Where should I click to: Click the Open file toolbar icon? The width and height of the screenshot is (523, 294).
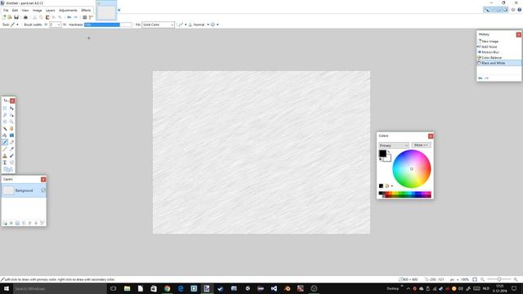pyautogui.click(x=10, y=17)
